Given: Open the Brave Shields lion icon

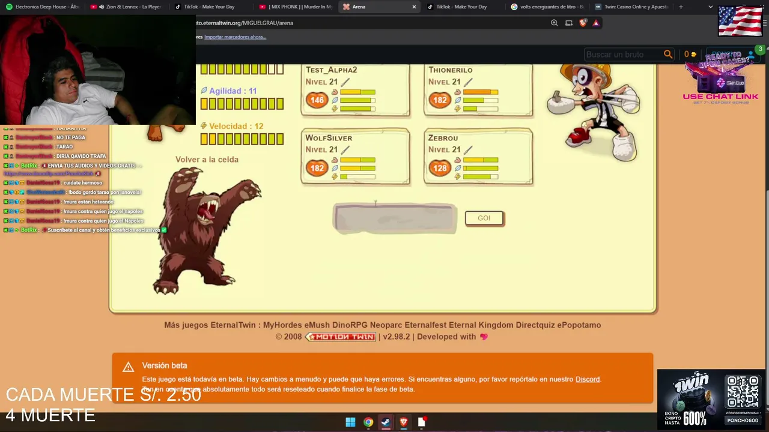Looking at the screenshot, I should (x=583, y=23).
